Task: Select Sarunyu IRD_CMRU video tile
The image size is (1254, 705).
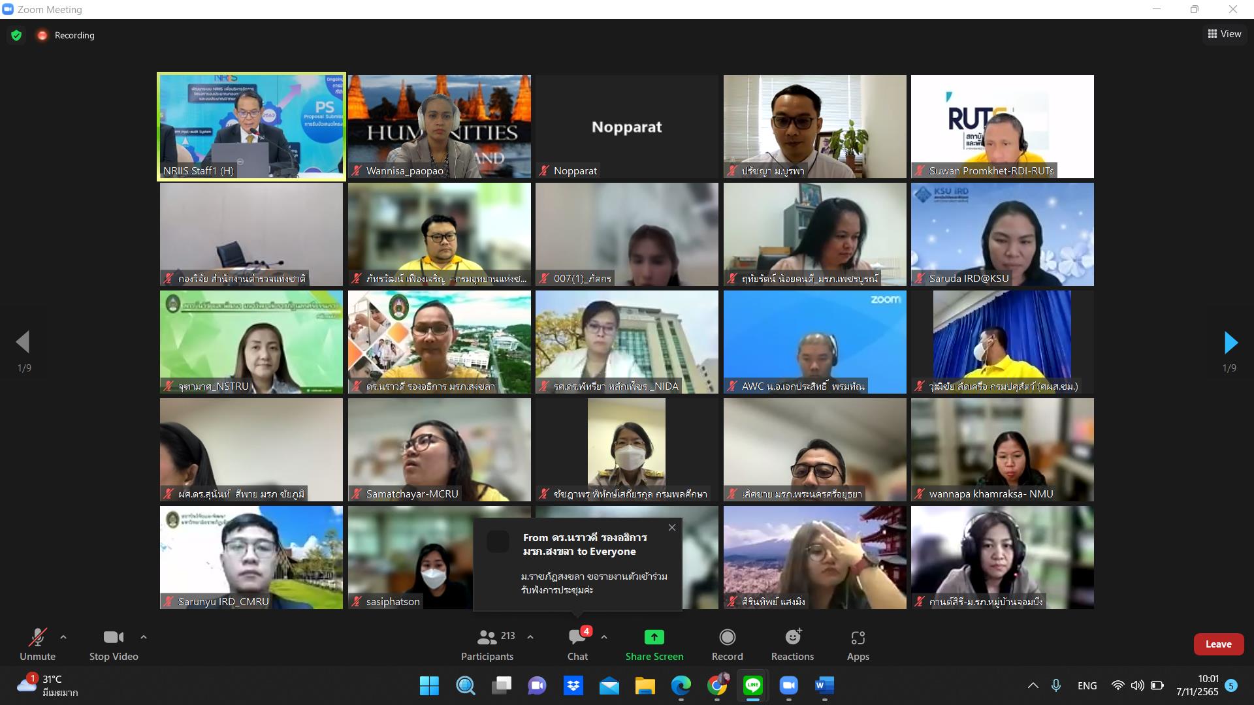Action: click(251, 557)
